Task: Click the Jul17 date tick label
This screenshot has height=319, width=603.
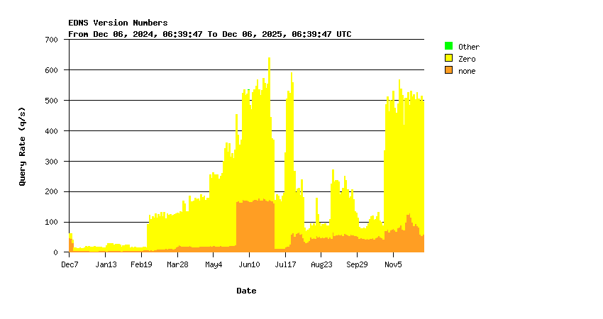Action: click(285, 264)
